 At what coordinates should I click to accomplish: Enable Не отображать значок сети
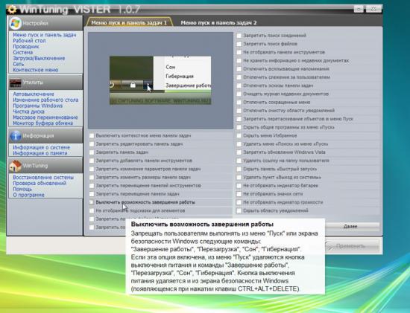[239, 194]
